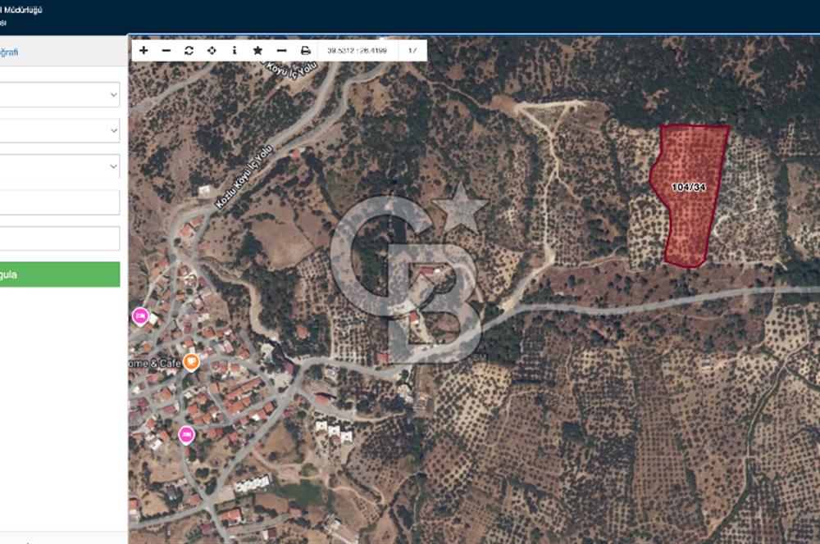Viewport: 820px width, 544px height.
Task: Click the first empty text input field
Action: tap(59, 202)
